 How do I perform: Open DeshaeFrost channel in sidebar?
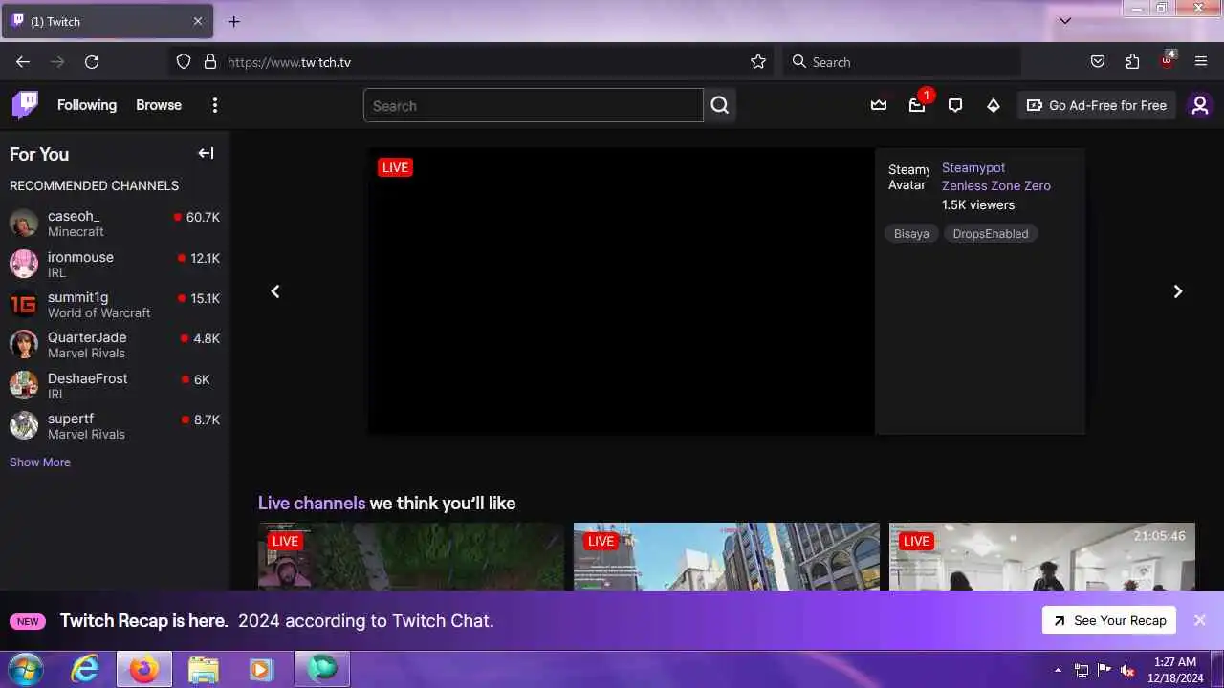click(x=115, y=386)
